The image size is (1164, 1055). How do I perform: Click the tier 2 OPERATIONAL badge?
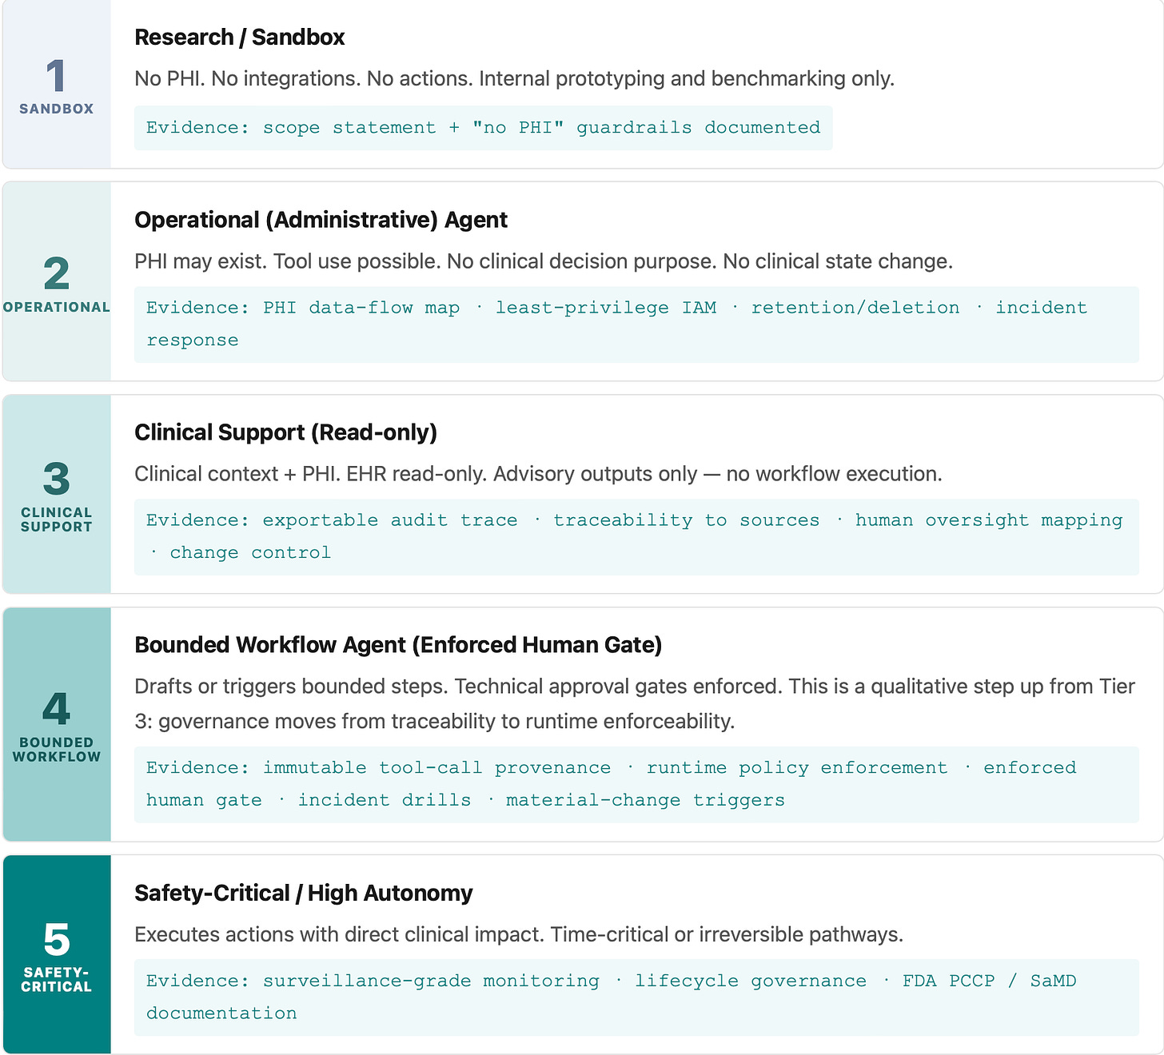coord(57,281)
